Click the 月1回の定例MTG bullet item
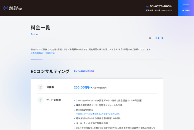Screen dimensions: 194x130 84,110
